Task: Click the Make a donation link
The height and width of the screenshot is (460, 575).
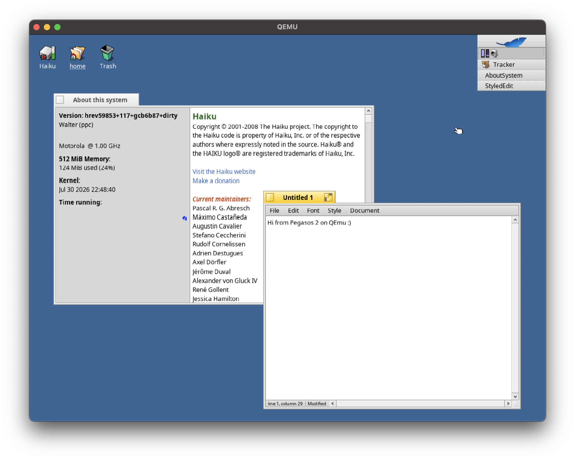Action: pos(216,181)
